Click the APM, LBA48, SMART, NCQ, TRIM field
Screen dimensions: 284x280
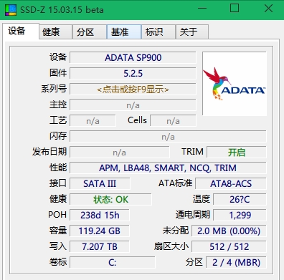click(168, 168)
